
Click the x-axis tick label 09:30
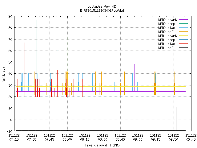click(174, 140)
